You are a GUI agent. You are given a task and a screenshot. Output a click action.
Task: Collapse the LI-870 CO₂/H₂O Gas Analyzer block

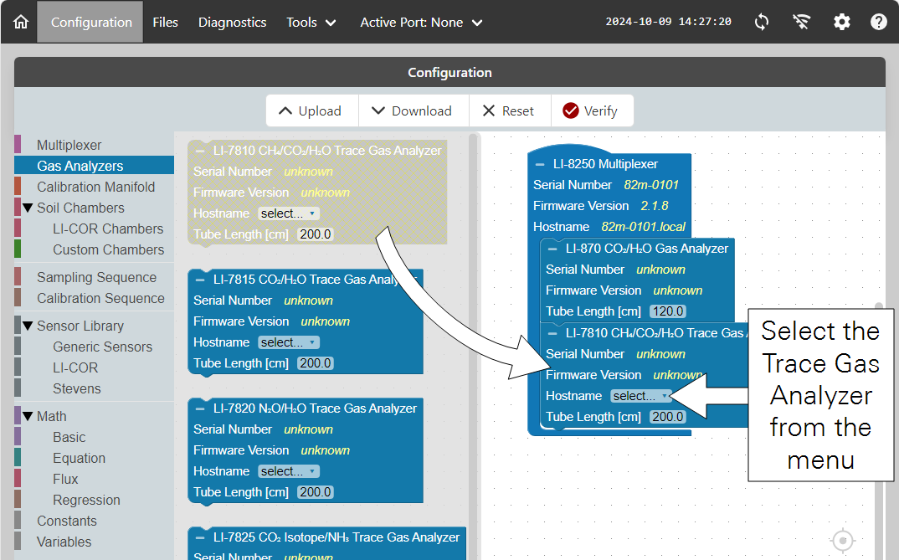click(x=552, y=249)
